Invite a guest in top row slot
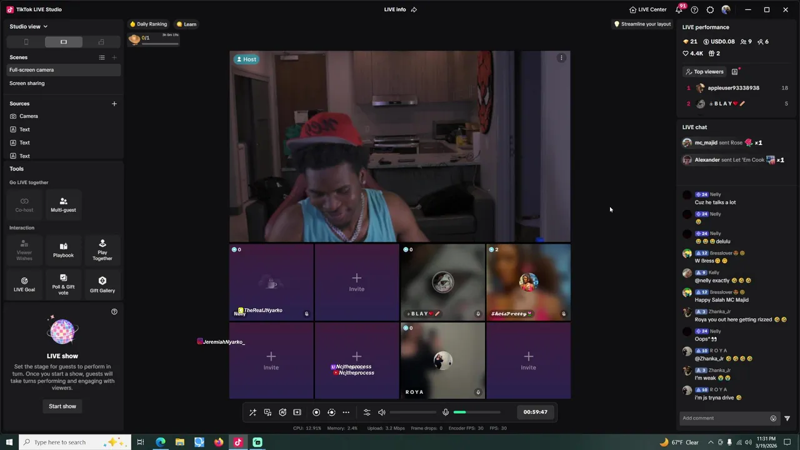This screenshot has height=450, width=800. pos(357,282)
